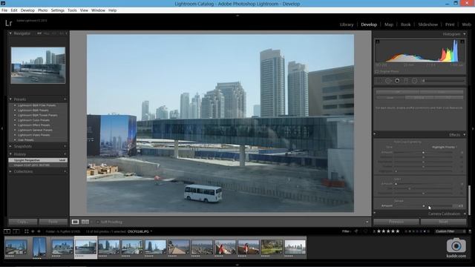
Task: Enable Soft Proofing checkbox
Action: (x=98, y=222)
